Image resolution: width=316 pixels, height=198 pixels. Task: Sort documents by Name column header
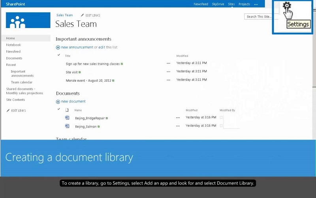click(78, 110)
